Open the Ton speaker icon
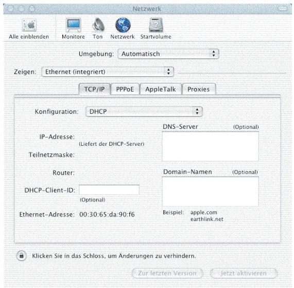Viewport: 294px width, 288px height. [x=98, y=25]
